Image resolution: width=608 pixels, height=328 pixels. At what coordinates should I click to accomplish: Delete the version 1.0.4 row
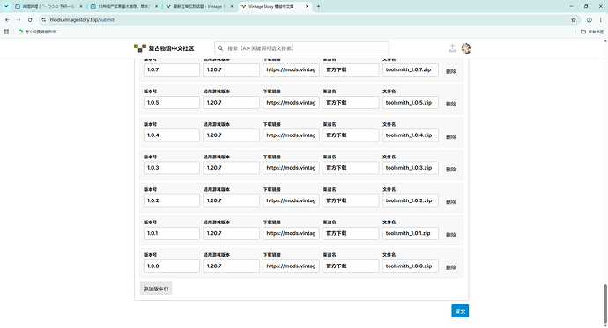(x=450, y=136)
